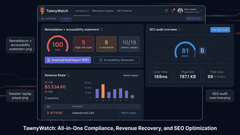Click the B grade badge

pyautogui.click(x=202, y=50)
